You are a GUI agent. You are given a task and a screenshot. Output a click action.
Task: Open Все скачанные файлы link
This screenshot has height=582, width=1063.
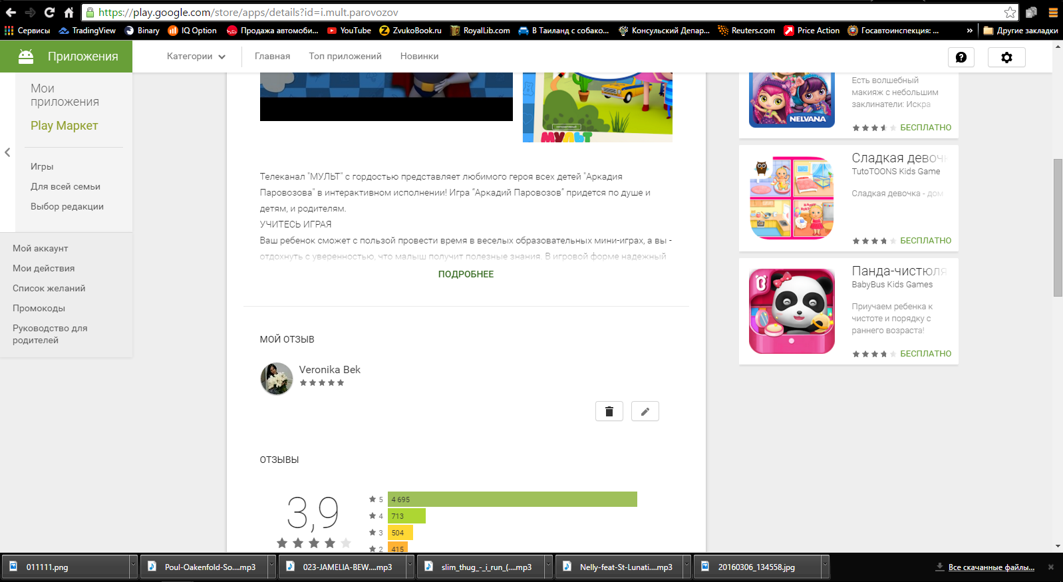click(991, 567)
